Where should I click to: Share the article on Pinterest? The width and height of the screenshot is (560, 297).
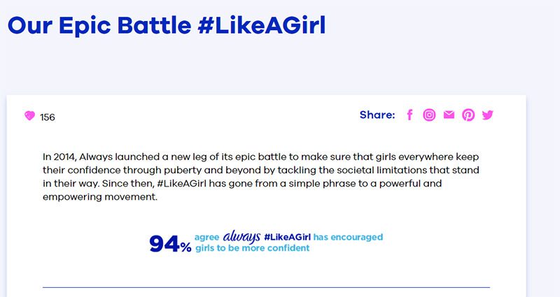pyautogui.click(x=468, y=115)
